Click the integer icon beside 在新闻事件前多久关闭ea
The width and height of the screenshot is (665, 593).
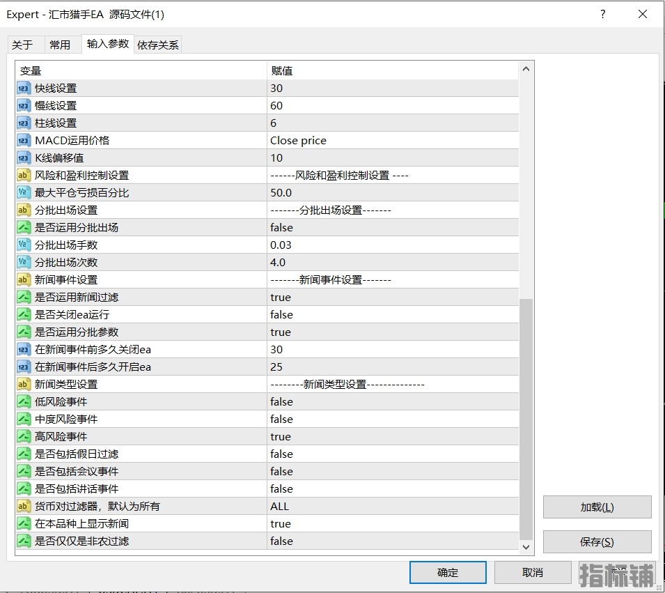[x=24, y=349]
